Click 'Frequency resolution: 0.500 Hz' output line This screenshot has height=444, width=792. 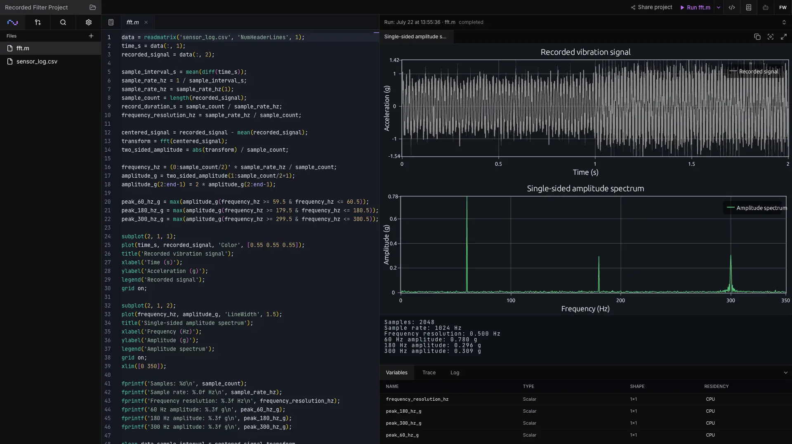[442, 334]
